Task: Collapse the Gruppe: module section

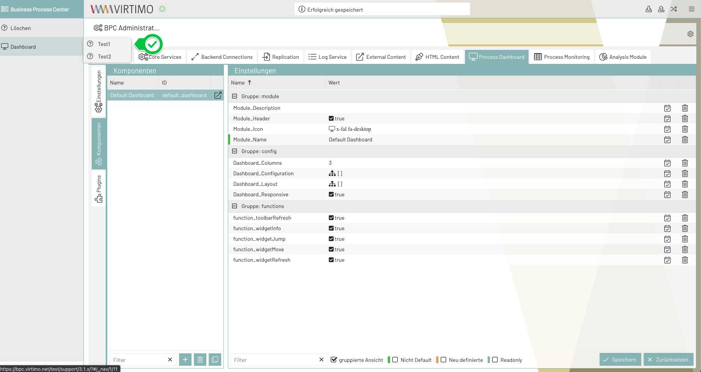Action: pos(234,96)
